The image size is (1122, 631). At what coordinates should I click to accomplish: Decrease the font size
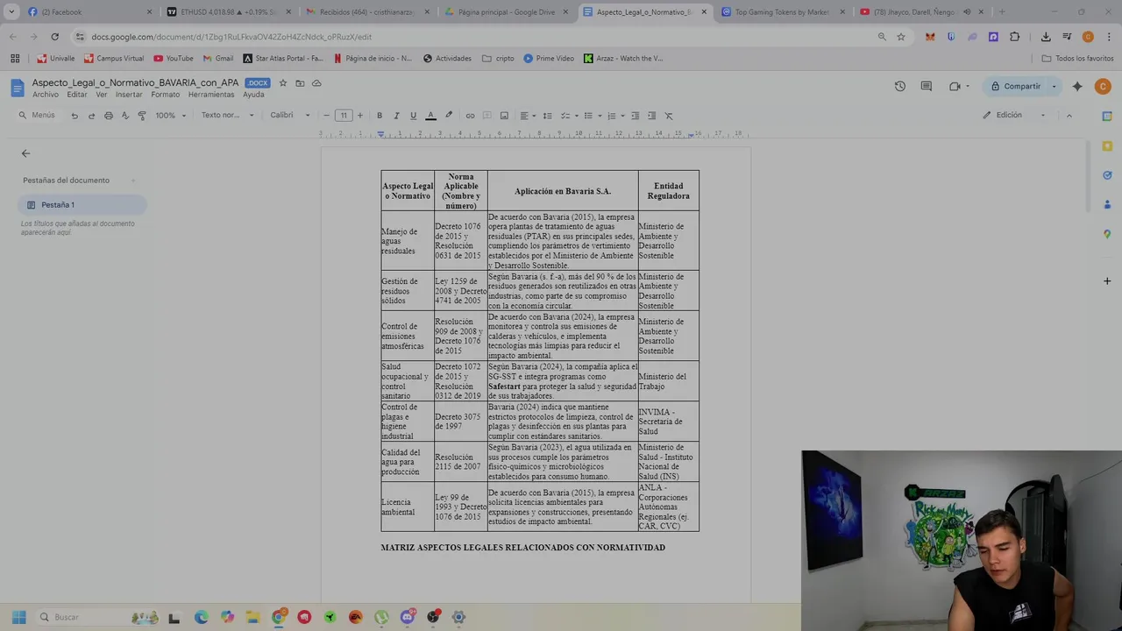[326, 116]
